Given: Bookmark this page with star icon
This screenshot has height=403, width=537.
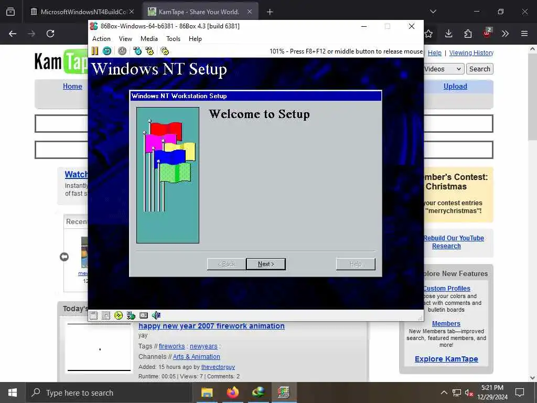Looking at the screenshot, I should [x=428, y=34].
